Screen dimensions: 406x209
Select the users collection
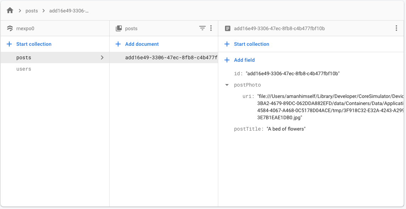pyautogui.click(x=23, y=69)
